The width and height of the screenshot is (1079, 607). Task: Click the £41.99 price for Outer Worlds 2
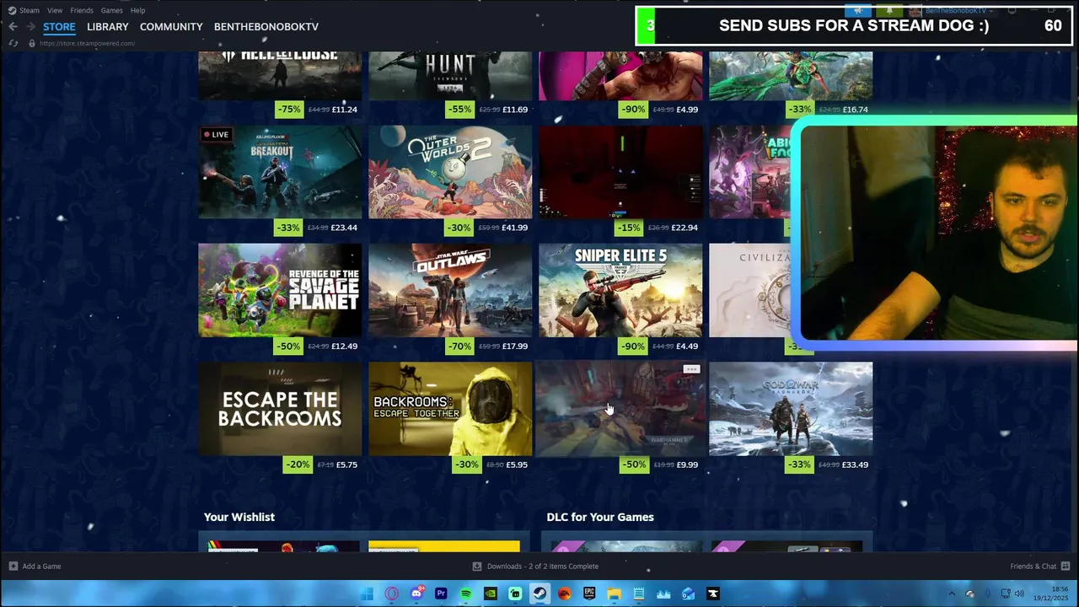[514, 228]
